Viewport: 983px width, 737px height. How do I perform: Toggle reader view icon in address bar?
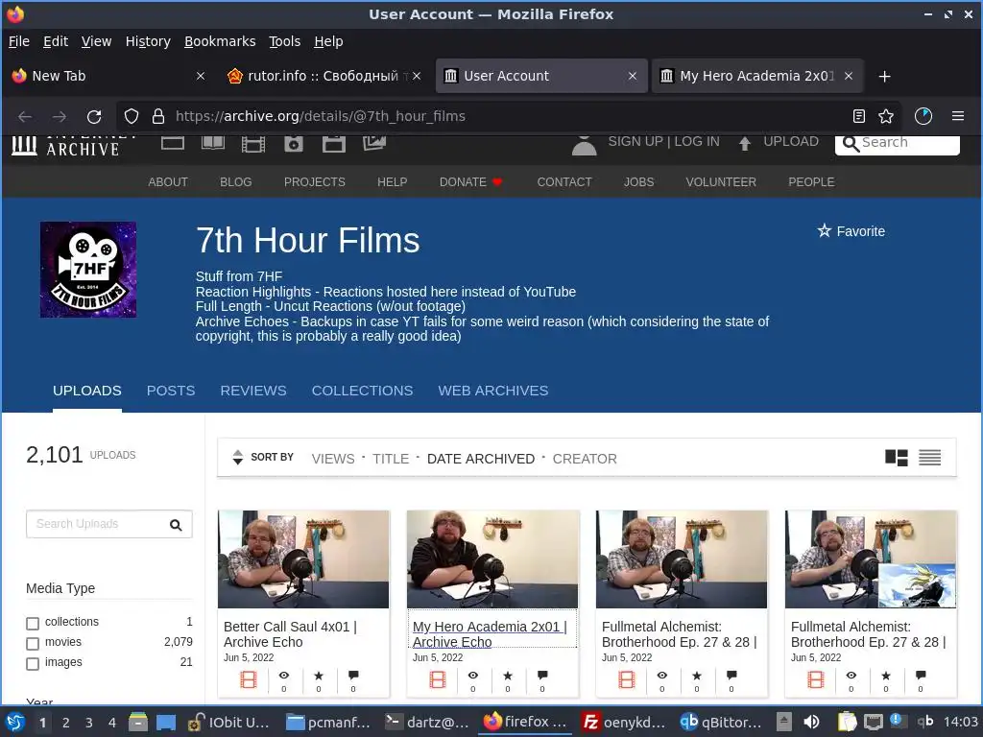point(859,116)
